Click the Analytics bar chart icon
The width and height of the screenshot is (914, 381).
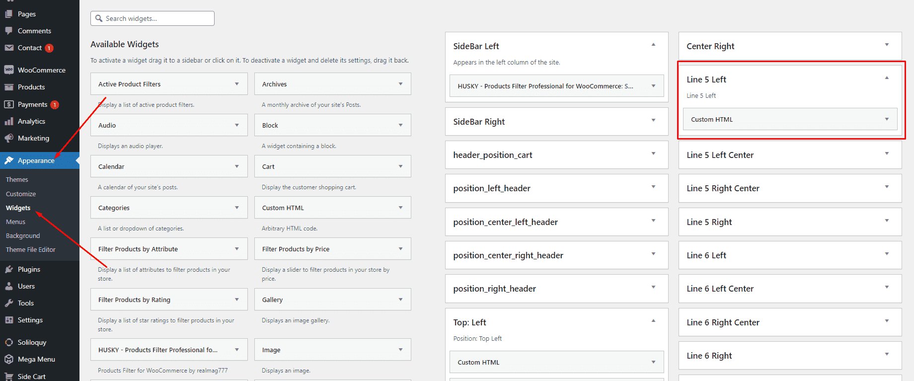[x=9, y=121]
